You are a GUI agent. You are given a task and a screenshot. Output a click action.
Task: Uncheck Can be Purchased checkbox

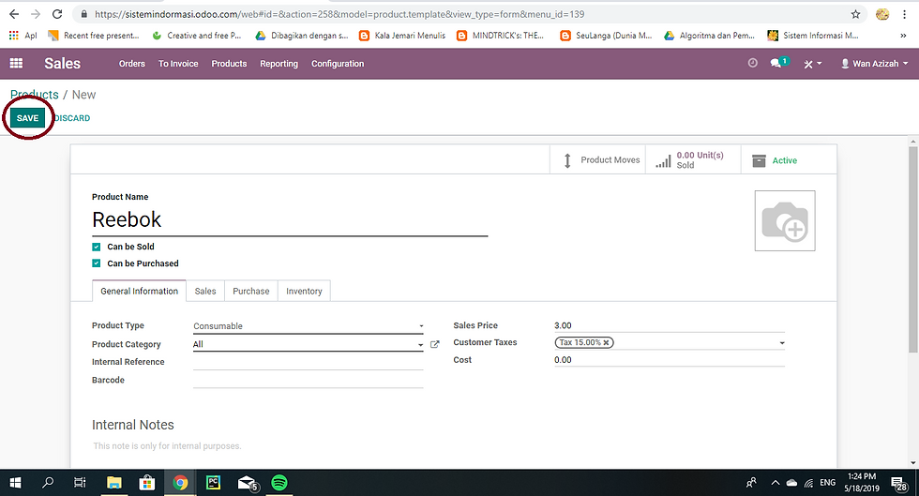(x=96, y=263)
